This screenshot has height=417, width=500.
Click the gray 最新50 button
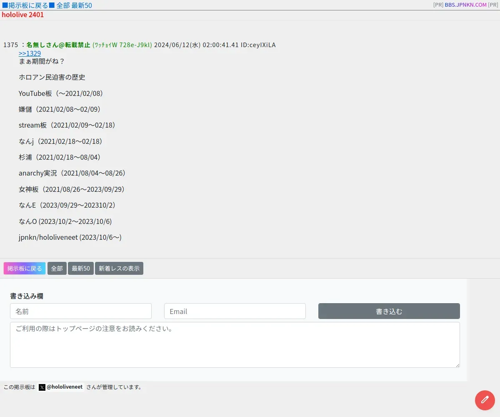81,269
